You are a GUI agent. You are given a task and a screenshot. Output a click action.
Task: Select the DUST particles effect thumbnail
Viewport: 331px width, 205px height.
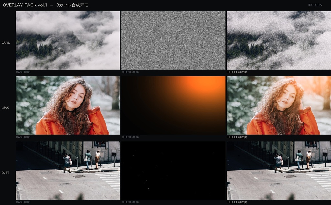coord(173,171)
